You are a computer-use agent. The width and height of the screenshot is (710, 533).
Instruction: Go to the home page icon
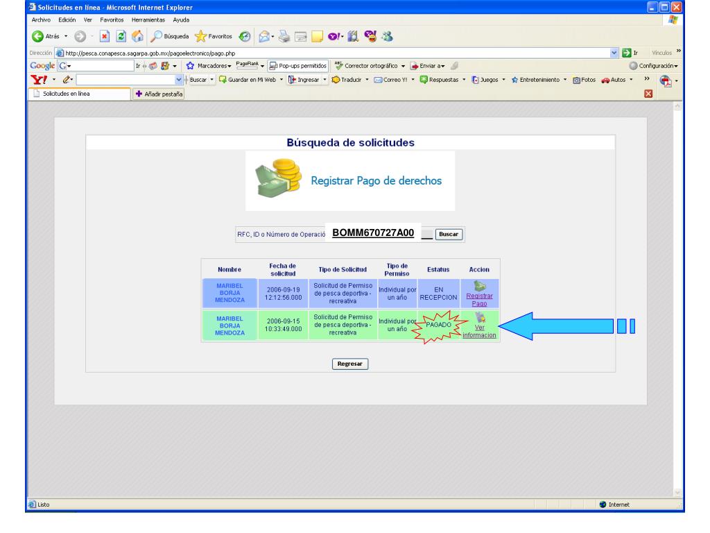(138, 36)
